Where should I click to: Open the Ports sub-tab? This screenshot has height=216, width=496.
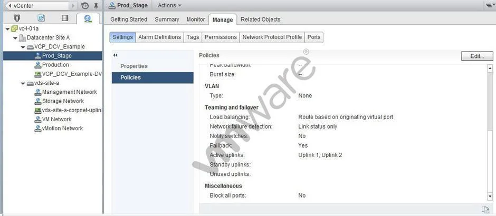[x=314, y=37]
